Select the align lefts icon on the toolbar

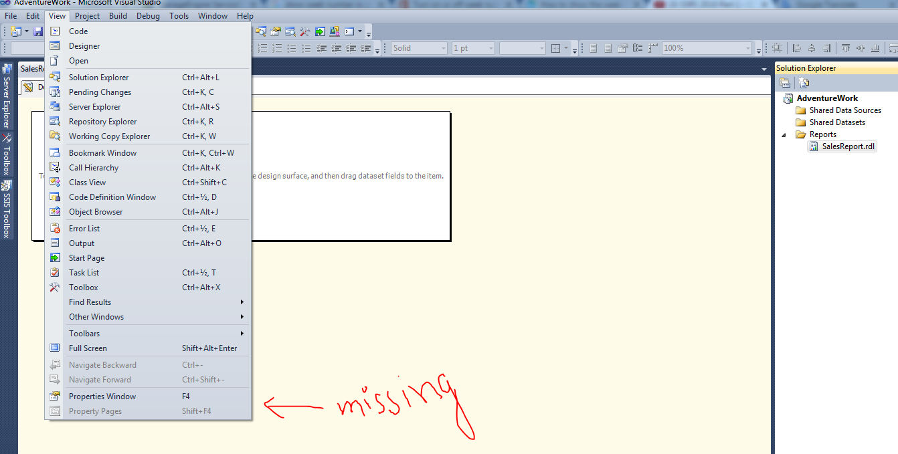[x=796, y=47]
